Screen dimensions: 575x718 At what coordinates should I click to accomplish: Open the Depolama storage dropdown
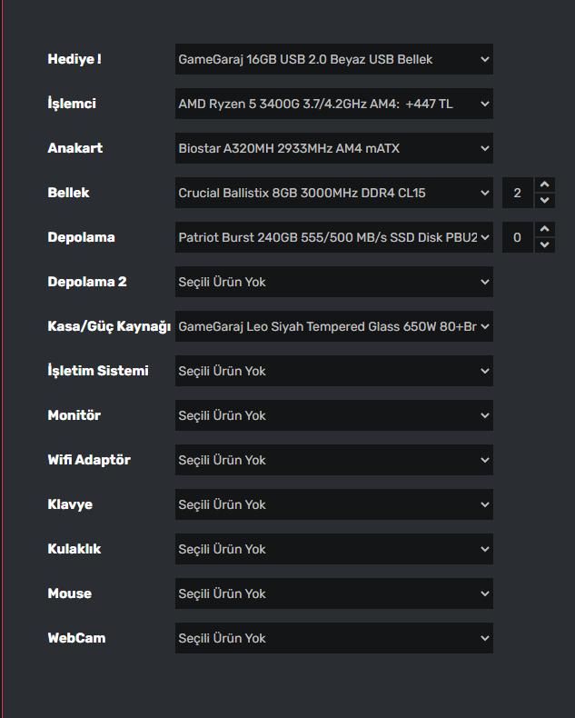click(333, 237)
